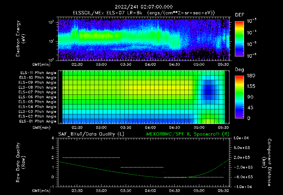Select the ELS-04 Pitch Angle row label
This screenshot has width=283, height=195.
tap(37, 107)
